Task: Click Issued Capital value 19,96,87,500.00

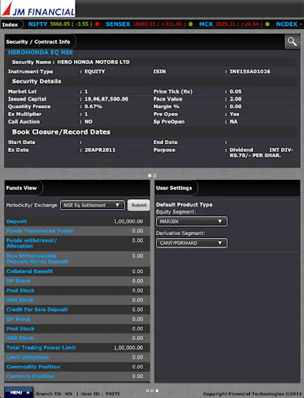Action: click(106, 99)
